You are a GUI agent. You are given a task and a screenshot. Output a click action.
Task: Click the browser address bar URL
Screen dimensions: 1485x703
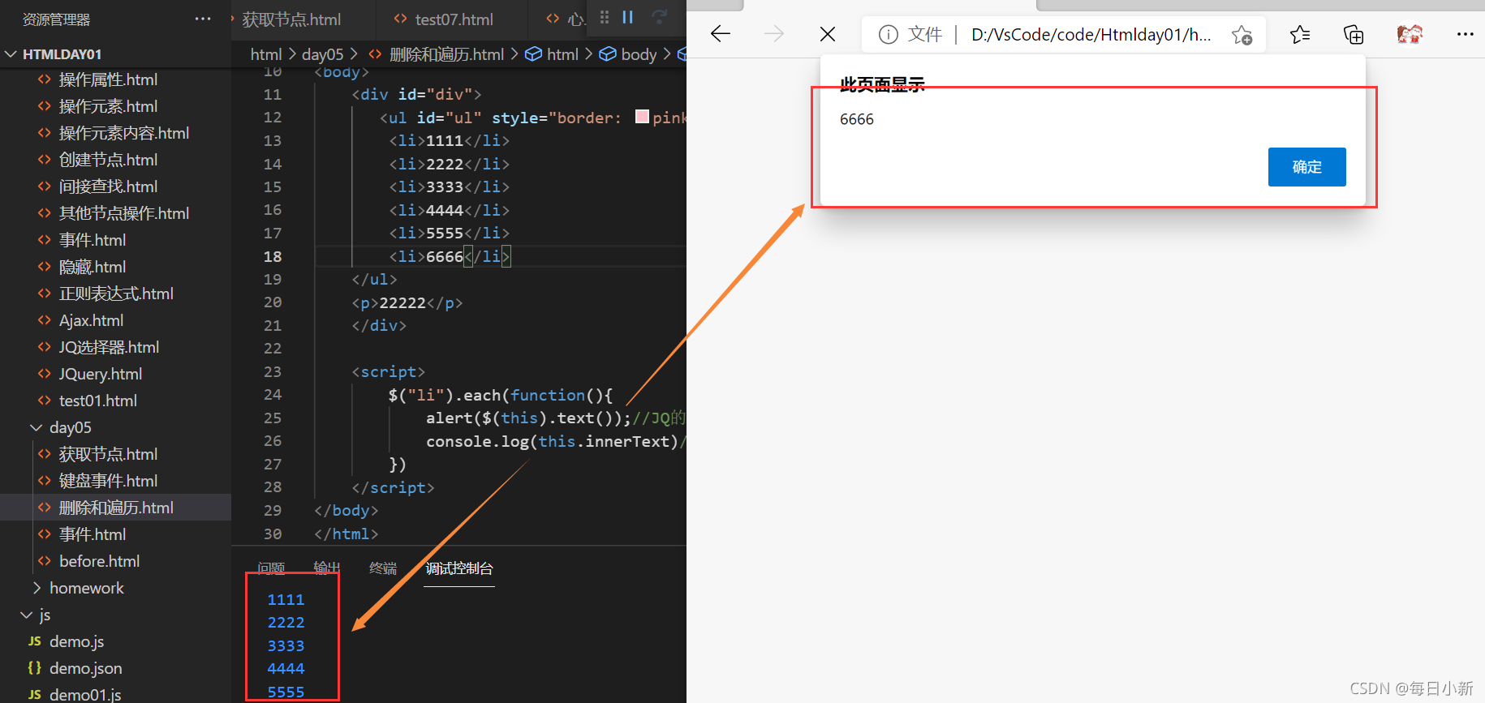point(1091,35)
